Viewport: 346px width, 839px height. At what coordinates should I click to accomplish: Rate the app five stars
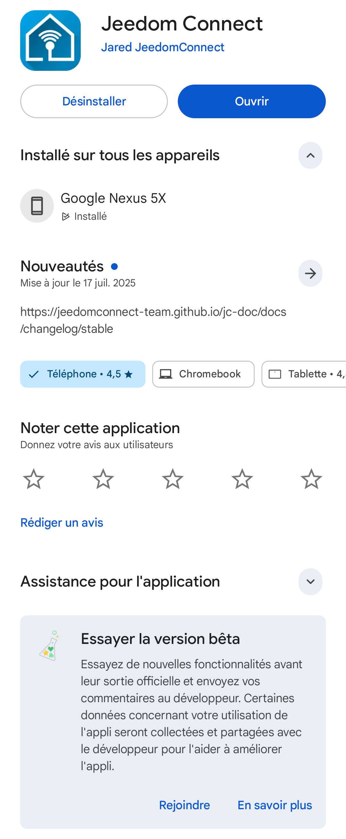point(311,479)
